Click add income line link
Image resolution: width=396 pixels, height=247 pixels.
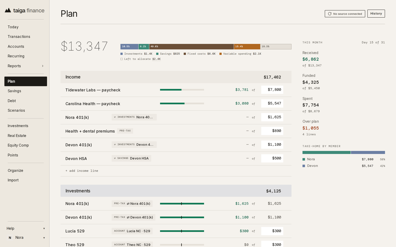(x=82, y=171)
